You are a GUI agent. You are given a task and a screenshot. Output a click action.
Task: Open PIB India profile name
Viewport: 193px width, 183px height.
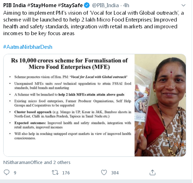[x=14, y=5]
